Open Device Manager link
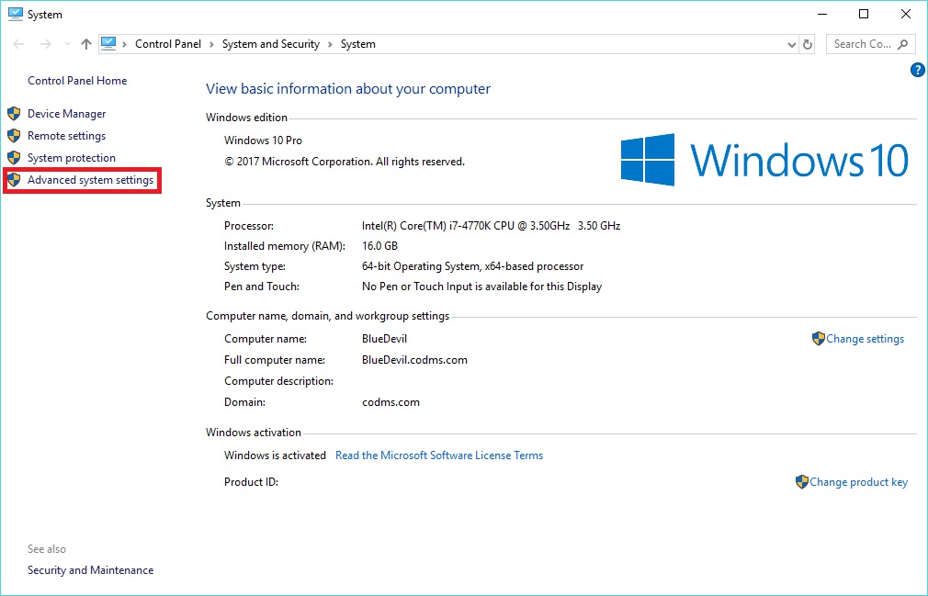 (x=67, y=114)
